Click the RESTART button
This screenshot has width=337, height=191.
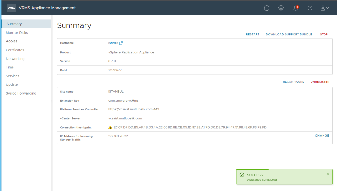[x=252, y=34]
